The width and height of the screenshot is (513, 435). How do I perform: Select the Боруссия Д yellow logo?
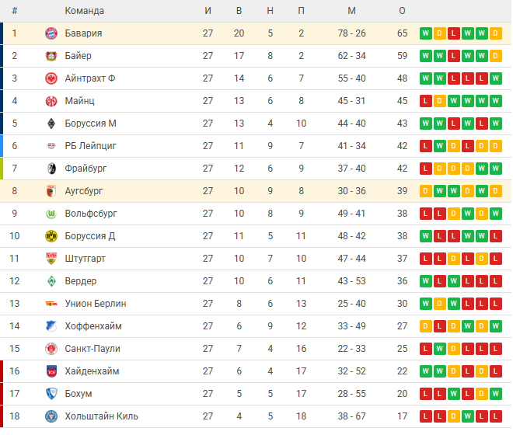pos(51,236)
